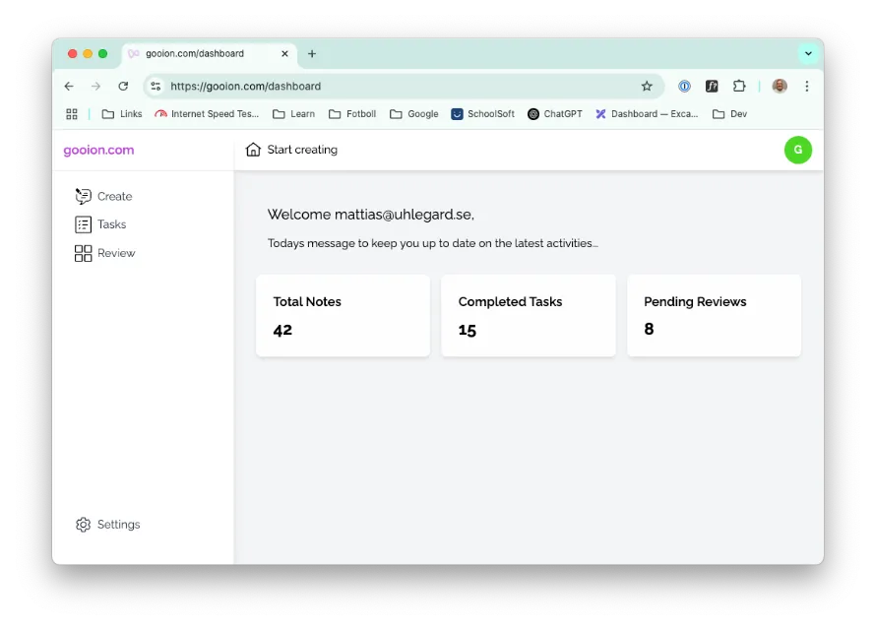Click the green maximize window button

(102, 53)
